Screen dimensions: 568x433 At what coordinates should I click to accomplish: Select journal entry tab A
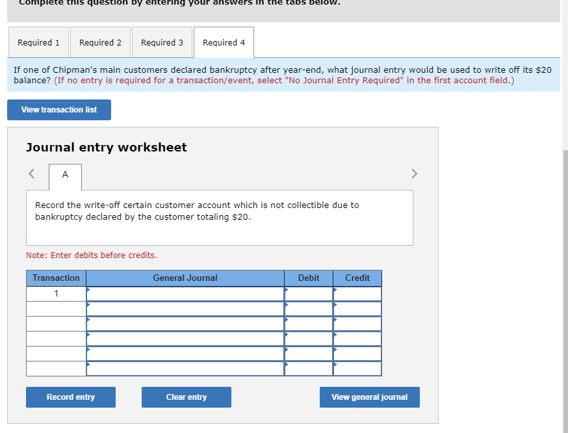click(x=65, y=176)
